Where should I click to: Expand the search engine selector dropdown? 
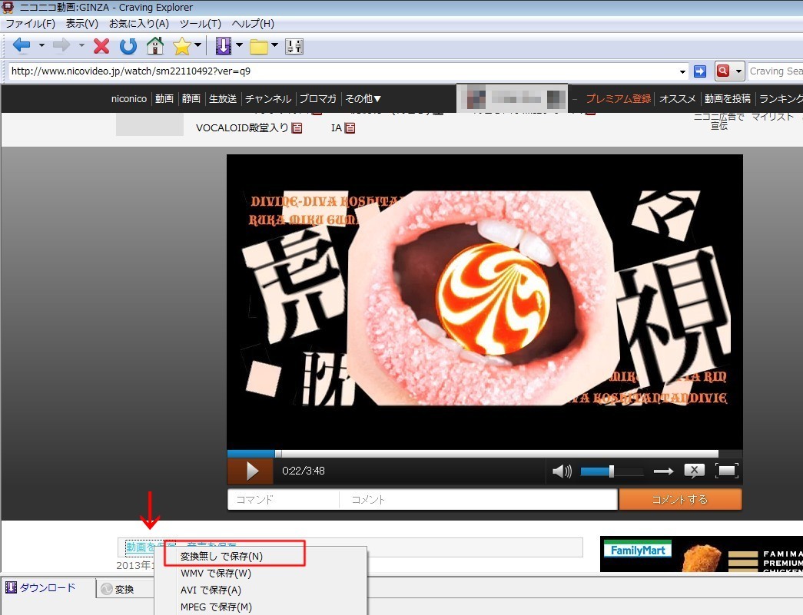coord(739,71)
